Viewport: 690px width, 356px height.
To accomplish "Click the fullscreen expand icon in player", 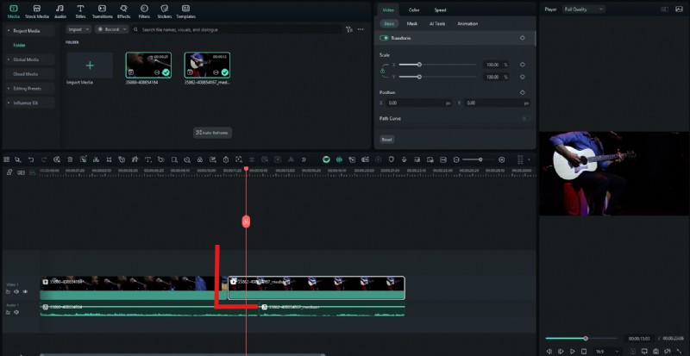I will tap(680, 352).
